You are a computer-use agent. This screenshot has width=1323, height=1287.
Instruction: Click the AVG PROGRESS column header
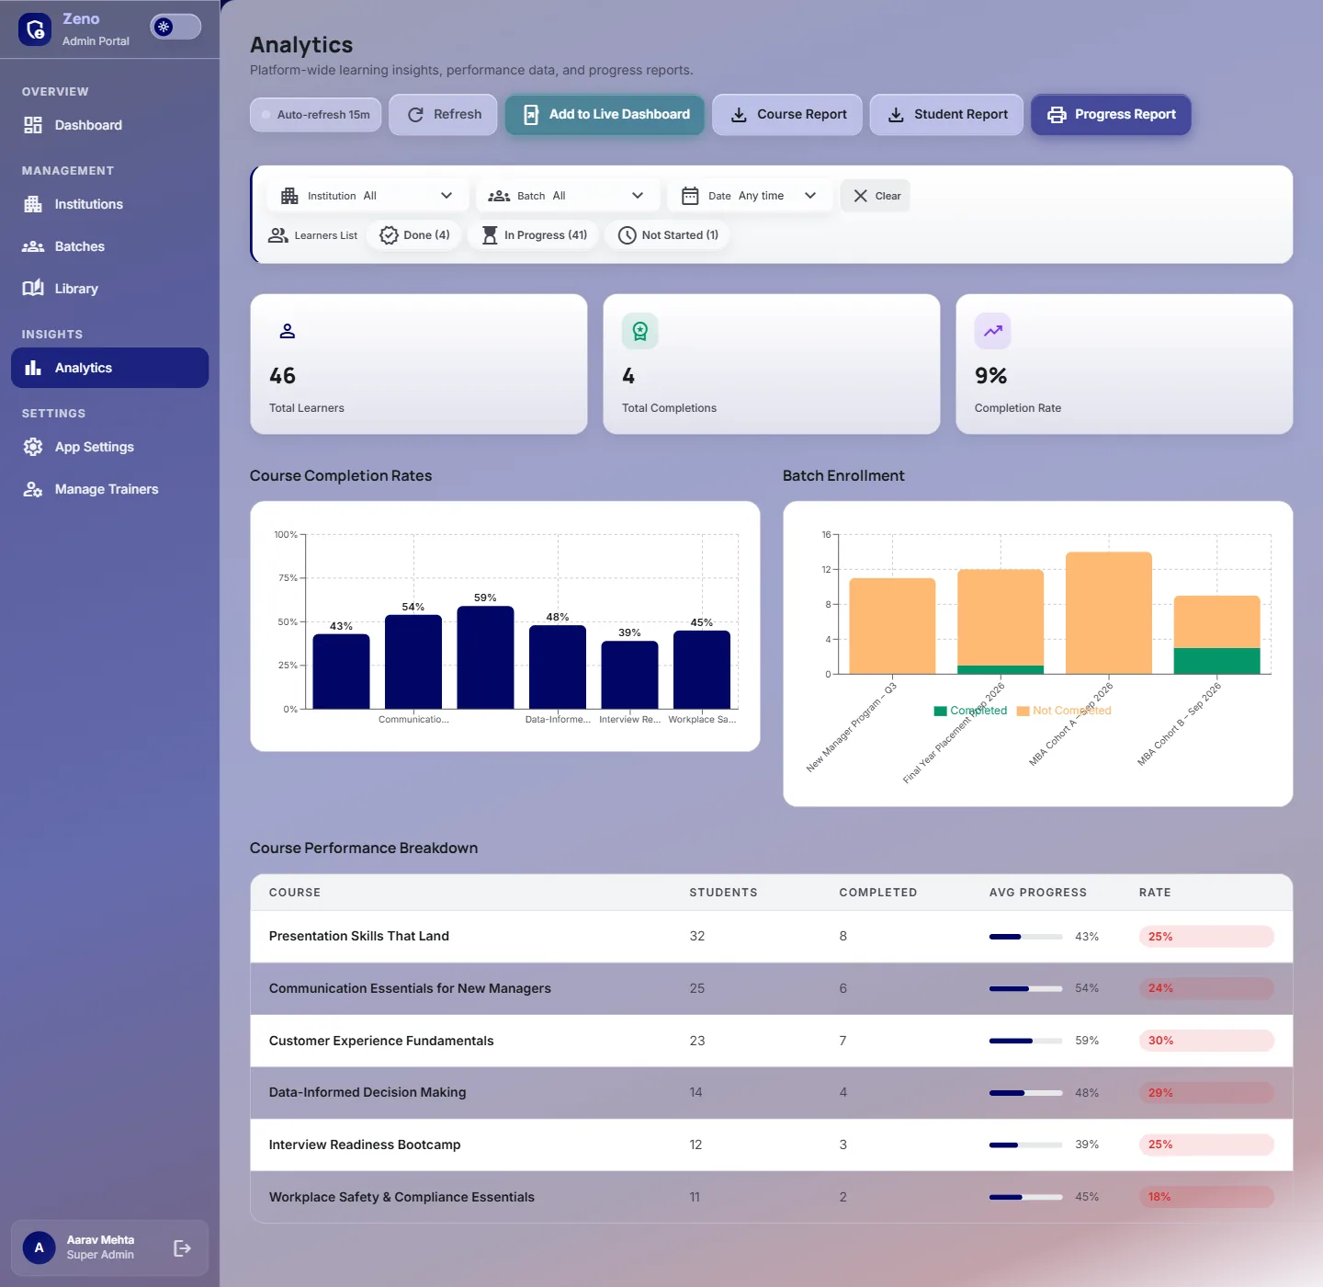[x=1037, y=893]
